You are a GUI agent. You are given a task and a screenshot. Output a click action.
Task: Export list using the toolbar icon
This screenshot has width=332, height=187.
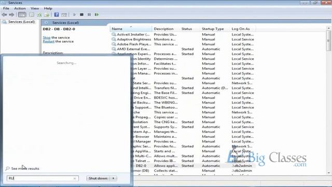pos(47,15)
